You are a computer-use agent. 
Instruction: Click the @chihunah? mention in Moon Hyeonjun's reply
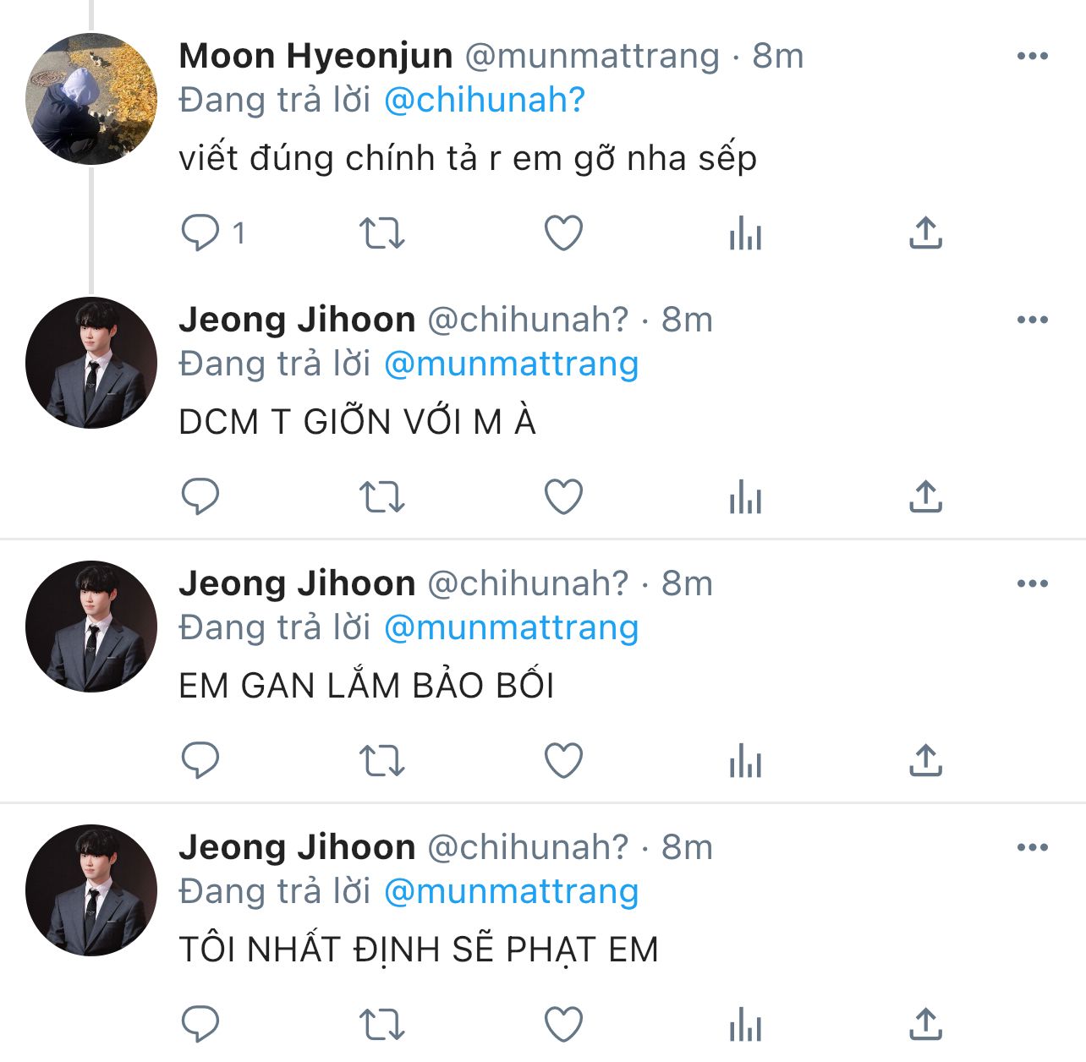coord(484,101)
